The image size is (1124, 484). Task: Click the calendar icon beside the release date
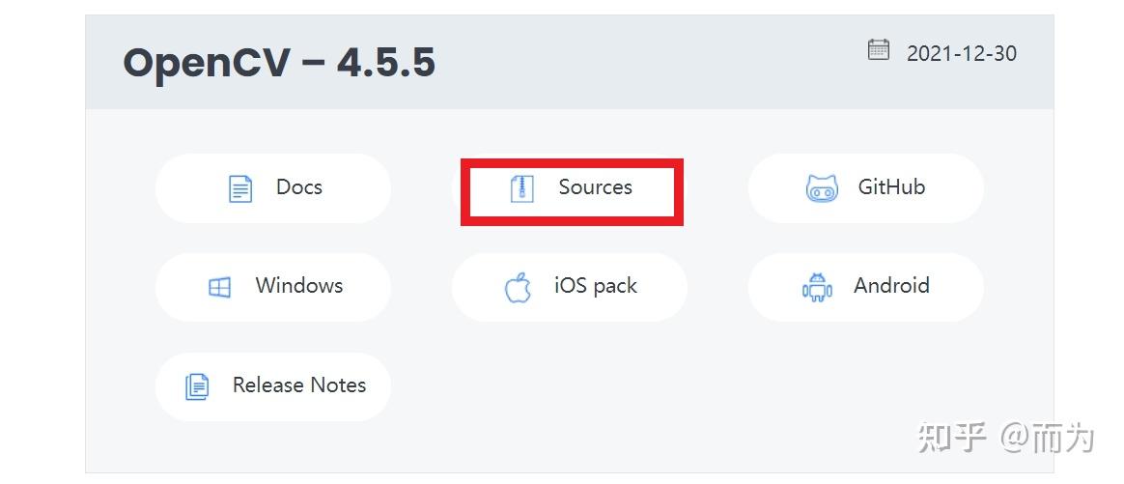pos(878,50)
